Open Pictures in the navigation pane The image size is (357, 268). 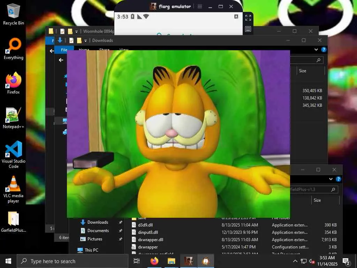click(95, 239)
